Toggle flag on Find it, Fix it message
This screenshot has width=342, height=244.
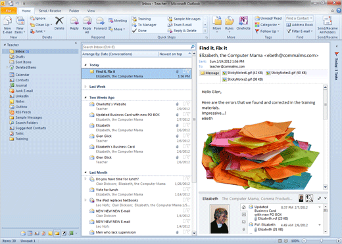(188, 71)
